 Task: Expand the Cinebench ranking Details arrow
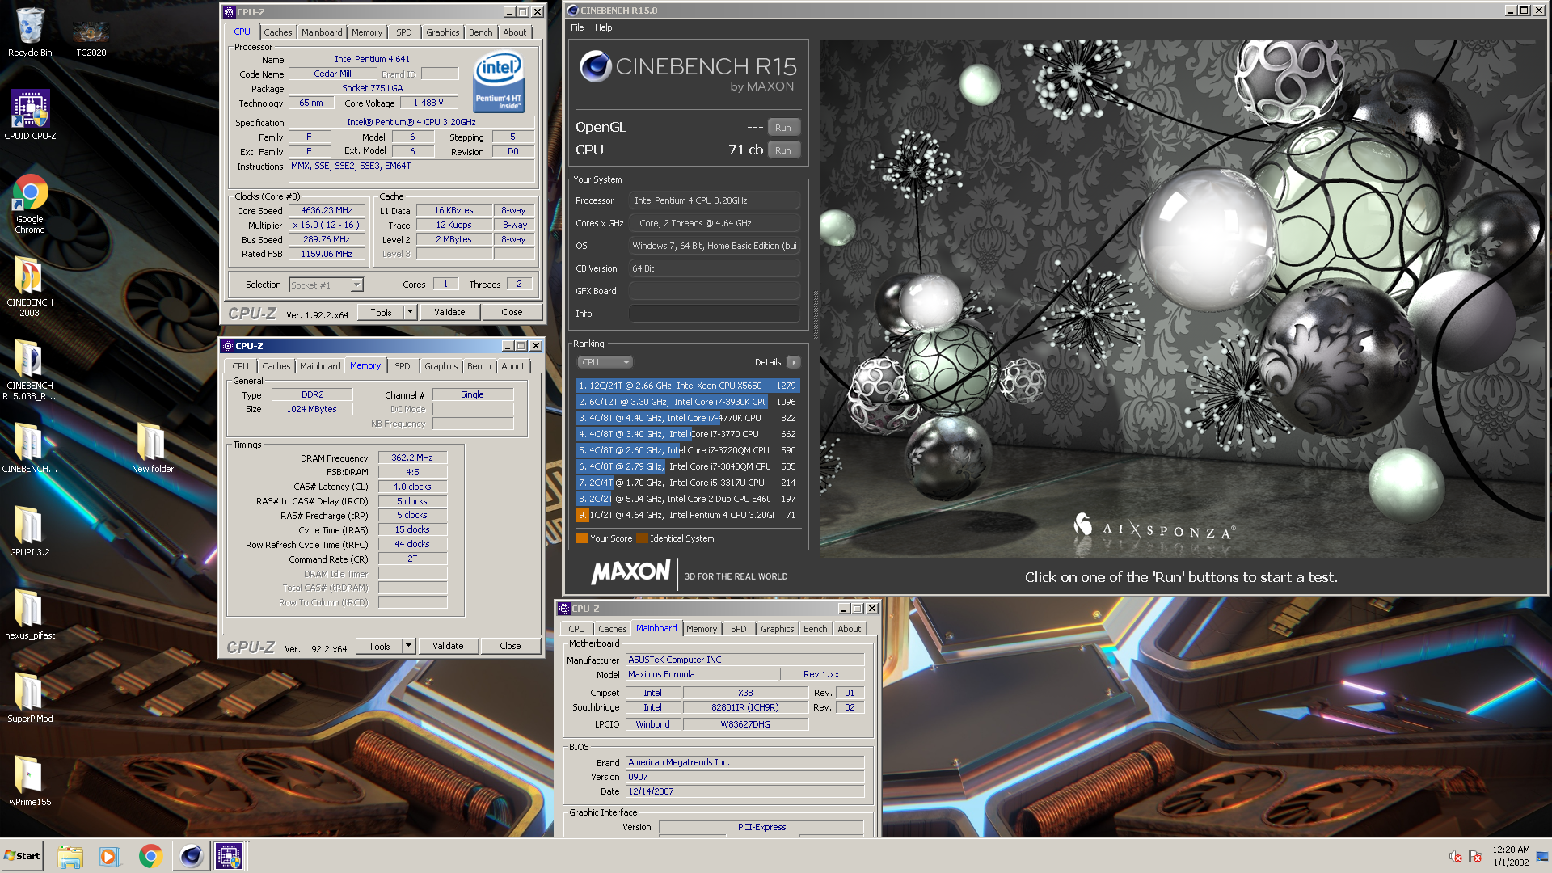(x=794, y=362)
